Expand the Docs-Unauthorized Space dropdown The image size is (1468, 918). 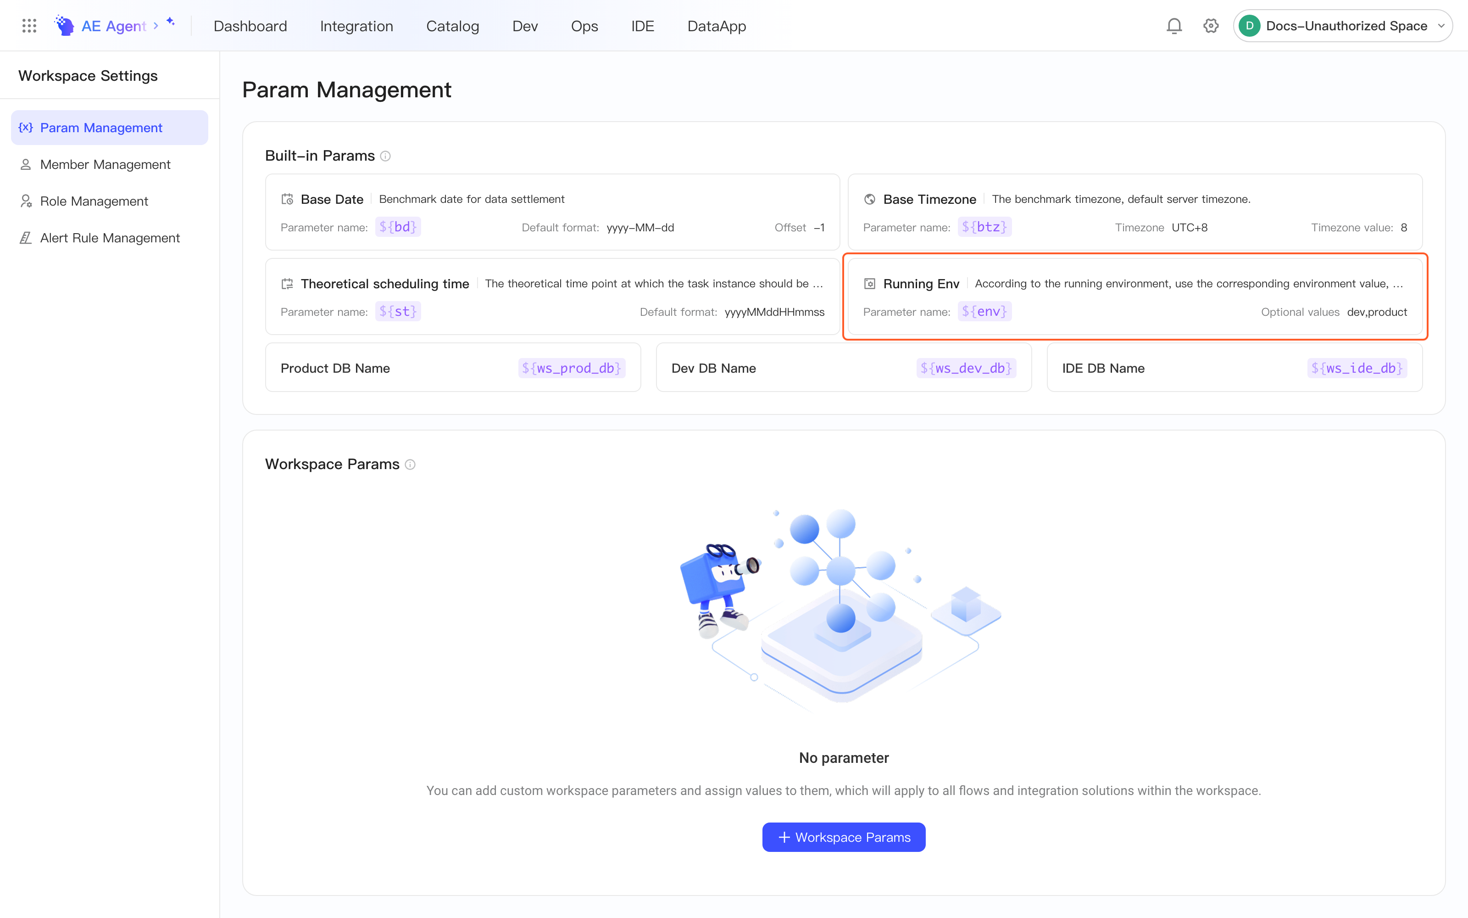click(x=1441, y=26)
